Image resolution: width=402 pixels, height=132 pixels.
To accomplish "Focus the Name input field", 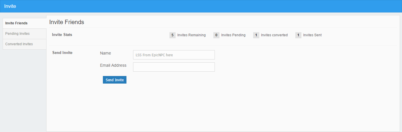I will point(174,55).
